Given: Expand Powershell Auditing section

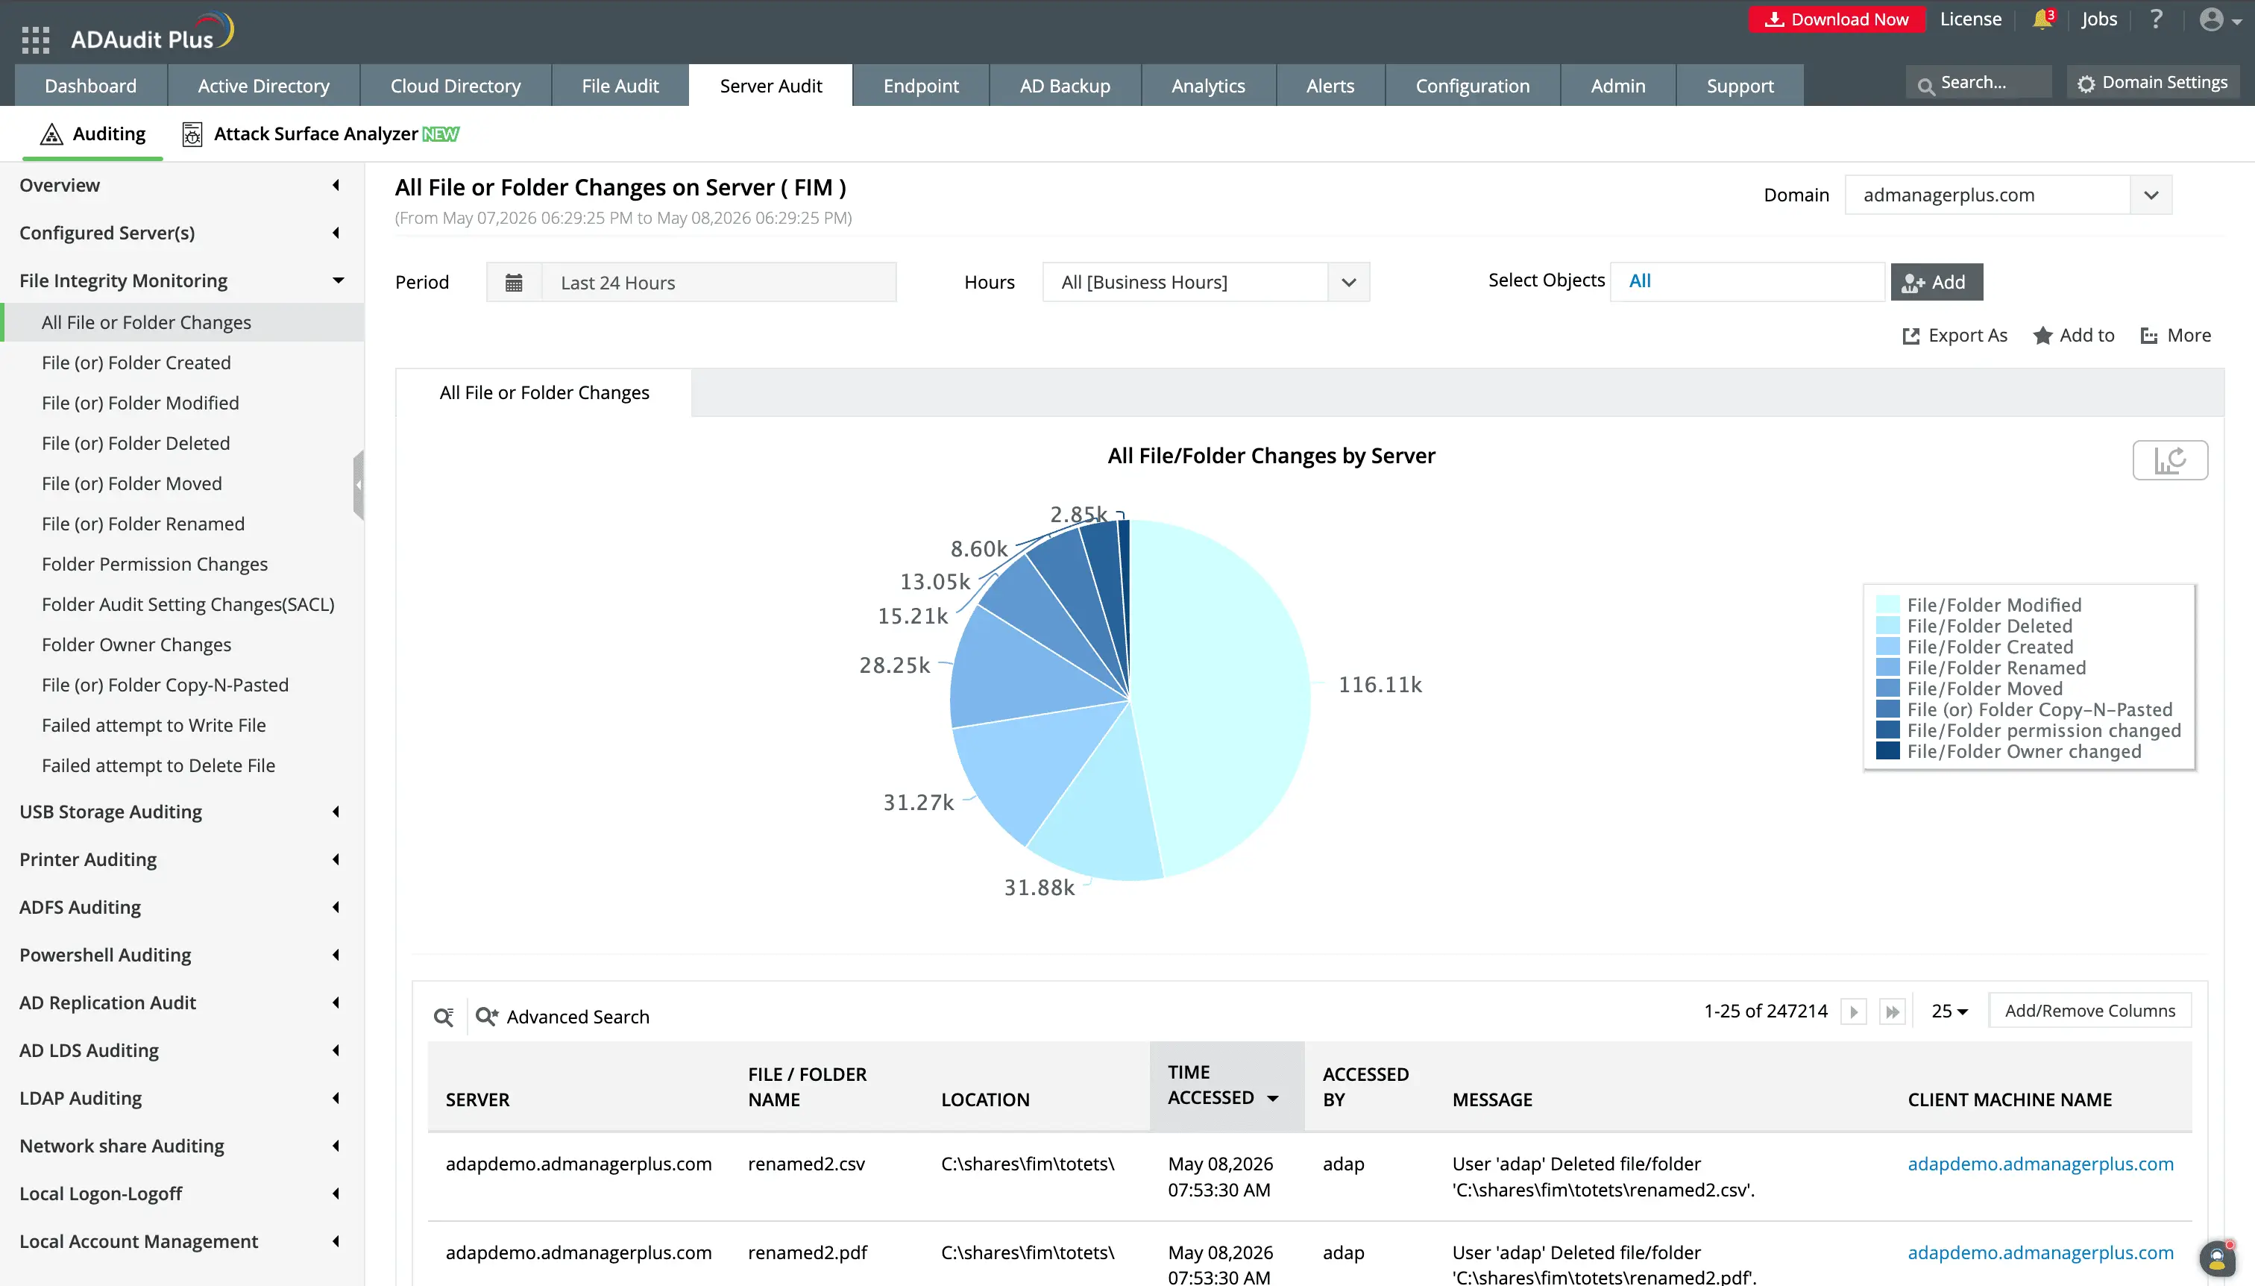Looking at the screenshot, I should [182, 955].
